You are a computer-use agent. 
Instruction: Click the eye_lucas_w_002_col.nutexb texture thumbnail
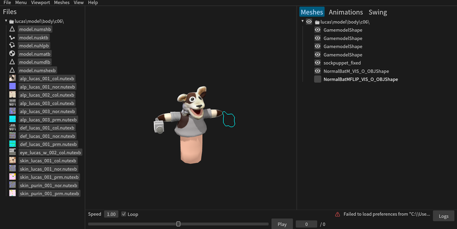12,152
